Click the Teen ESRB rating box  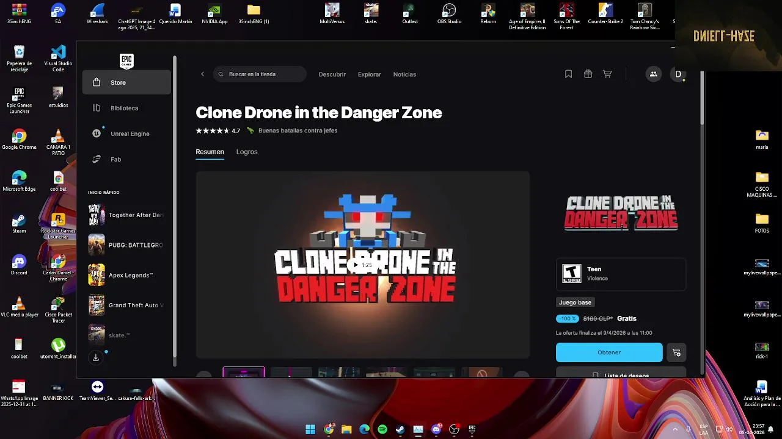click(621, 274)
